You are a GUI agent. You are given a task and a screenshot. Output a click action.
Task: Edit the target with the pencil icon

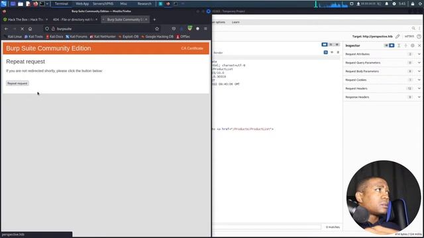tap(397, 36)
